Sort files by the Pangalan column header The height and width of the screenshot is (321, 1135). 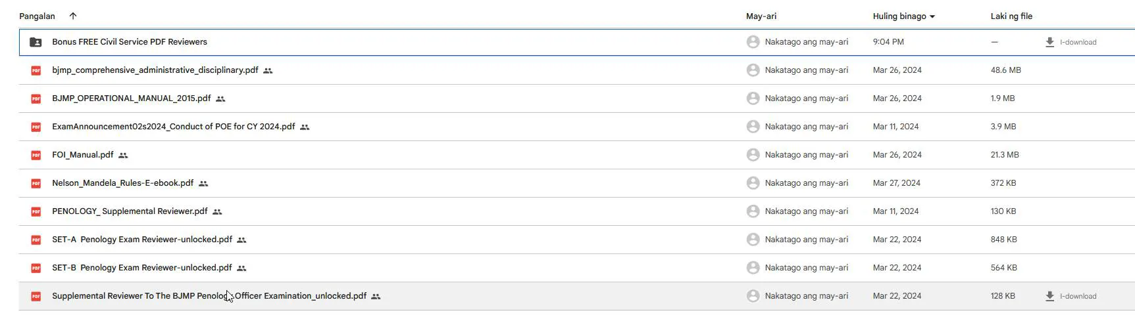point(37,16)
